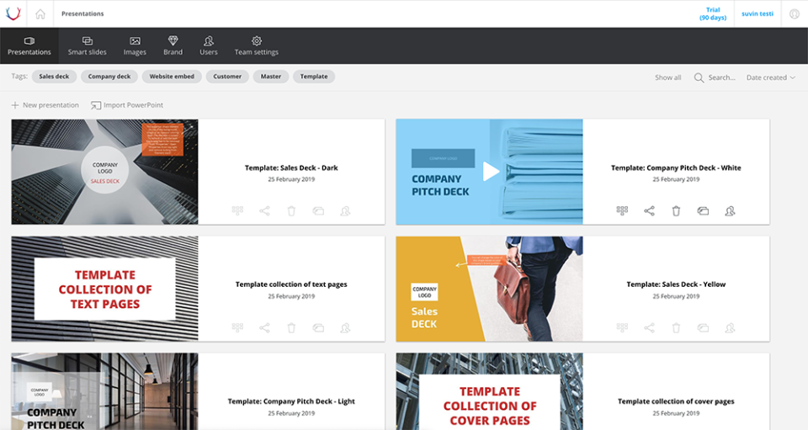Open the user profile avatar icon
Viewport: 808px width, 430px height.
click(x=795, y=14)
